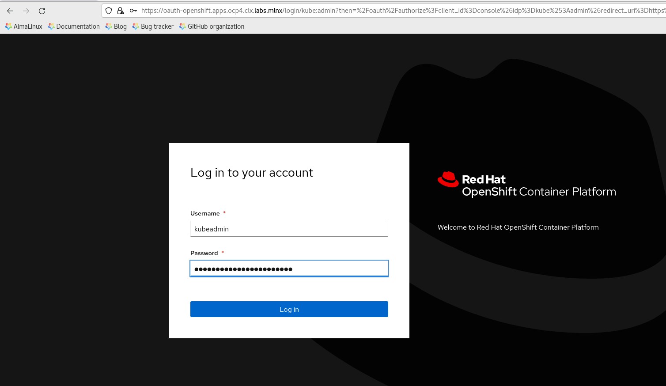The height and width of the screenshot is (386, 666).
Task: Select the 'OpenShift Container Platform' product name
Action: click(x=539, y=192)
